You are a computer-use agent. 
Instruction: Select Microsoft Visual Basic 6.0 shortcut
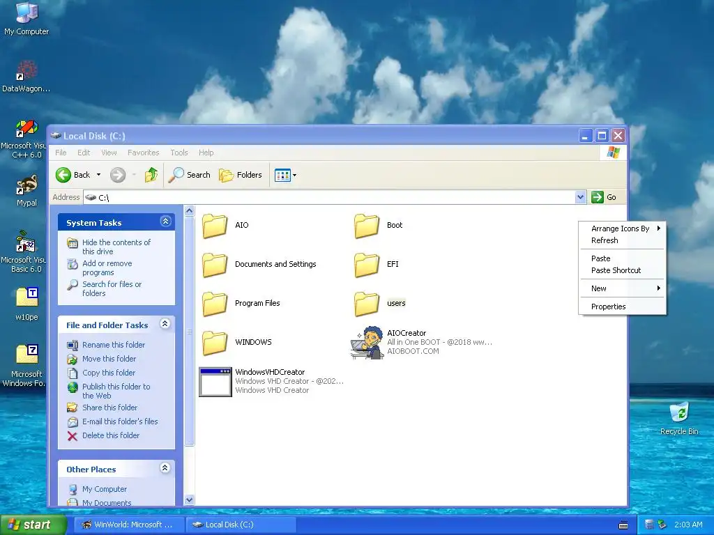(26, 252)
